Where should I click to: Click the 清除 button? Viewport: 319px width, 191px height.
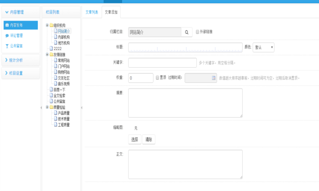pos(149,139)
